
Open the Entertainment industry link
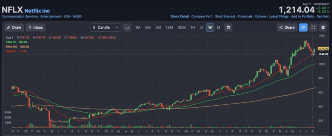[51, 16]
